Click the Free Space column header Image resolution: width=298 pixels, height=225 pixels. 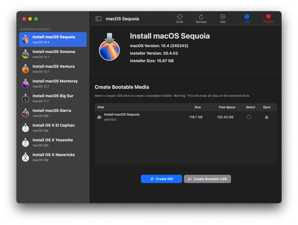point(227,107)
